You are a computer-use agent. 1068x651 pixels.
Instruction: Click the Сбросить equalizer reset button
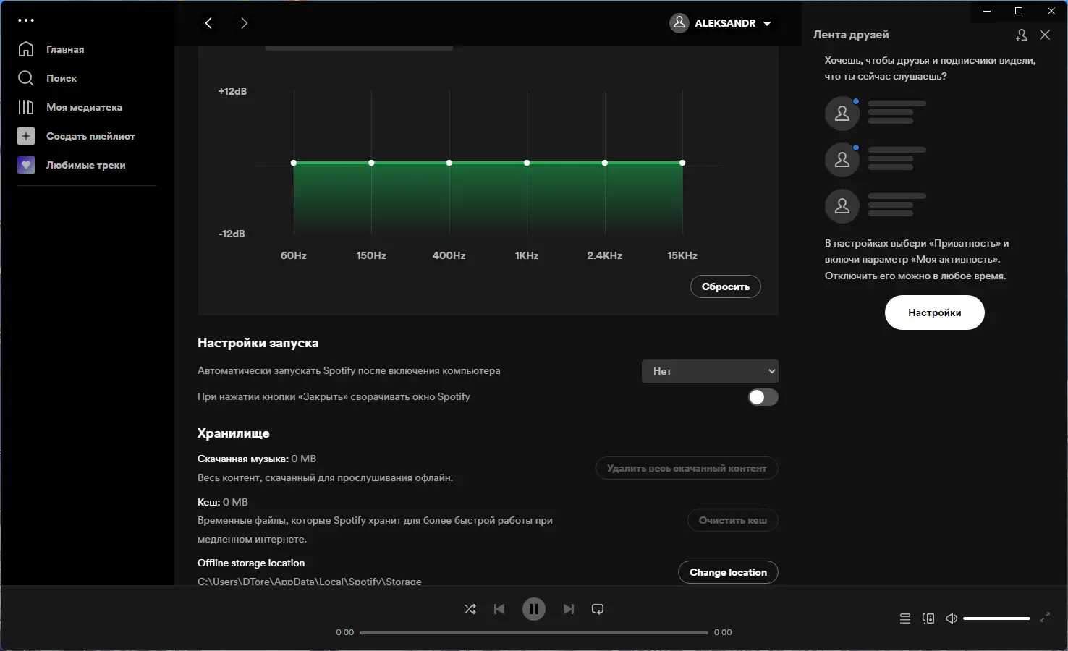coord(726,286)
